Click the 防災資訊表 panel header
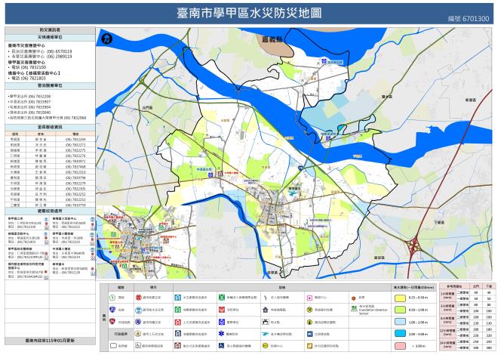 tap(49, 29)
